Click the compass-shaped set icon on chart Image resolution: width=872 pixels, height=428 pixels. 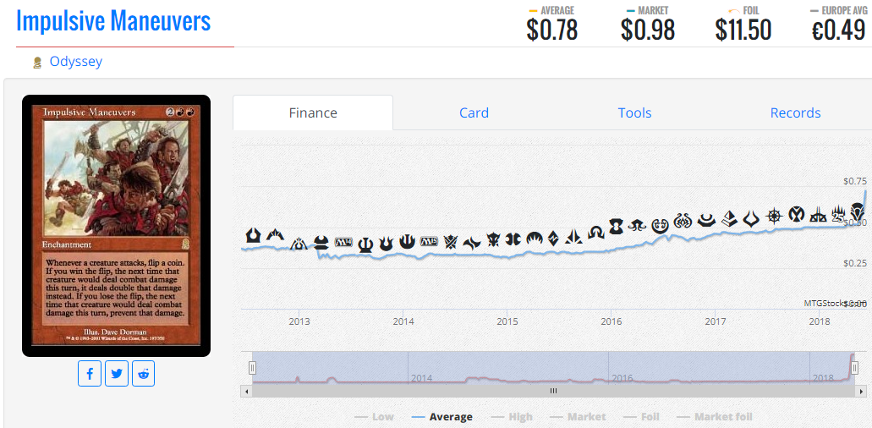[x=773, y=216]
